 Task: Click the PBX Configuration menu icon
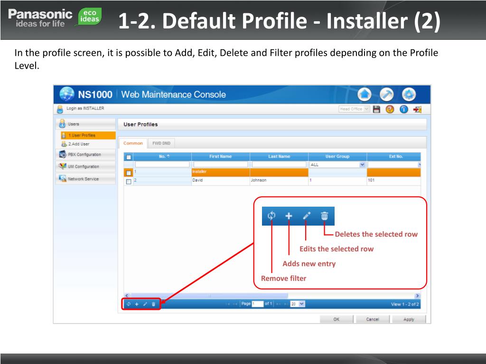(63, 154)
